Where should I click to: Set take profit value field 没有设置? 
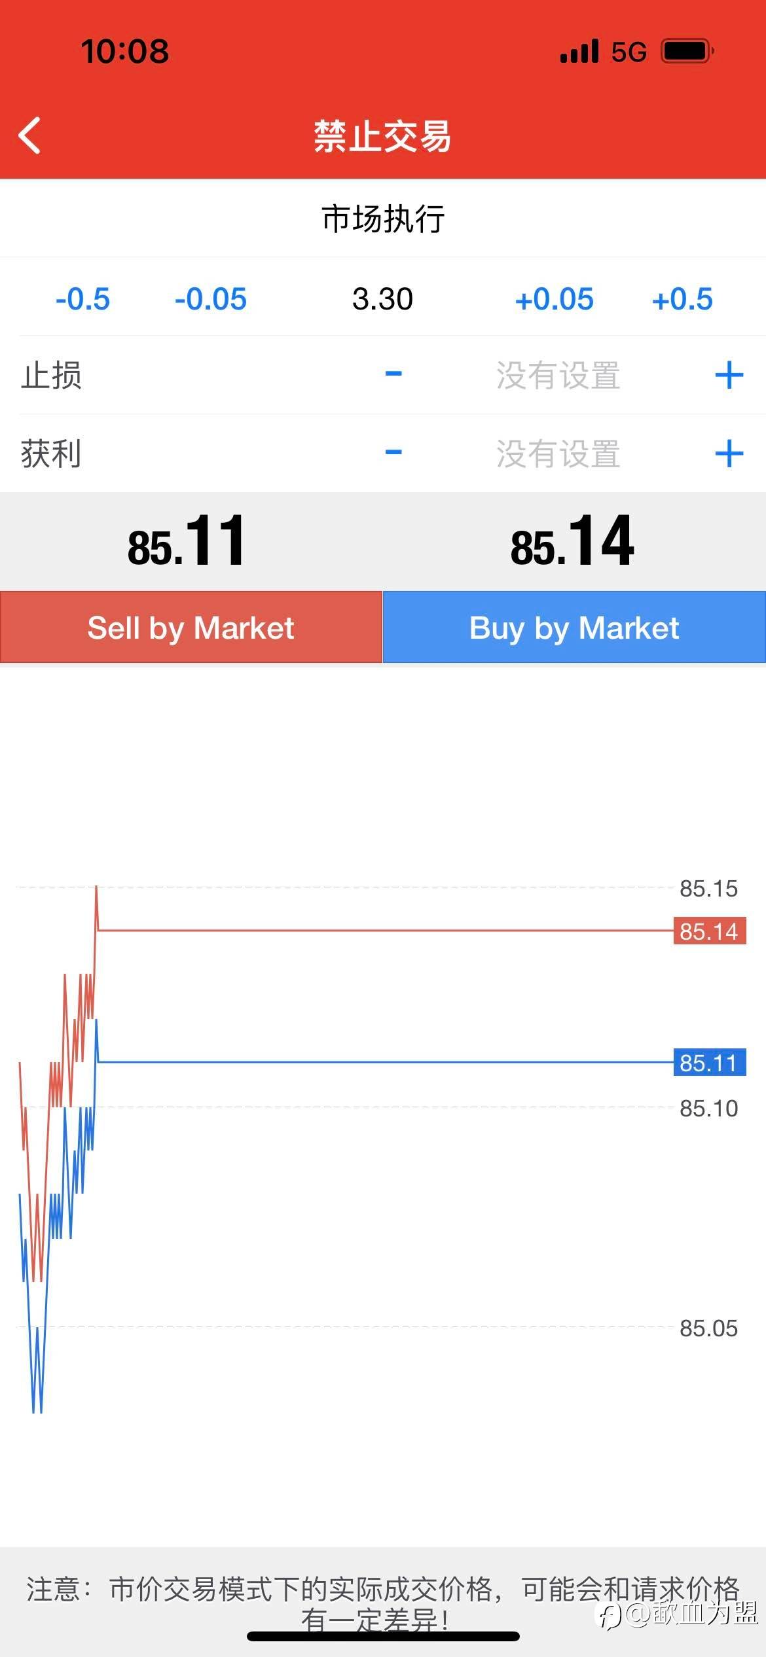tap(558, 454)
